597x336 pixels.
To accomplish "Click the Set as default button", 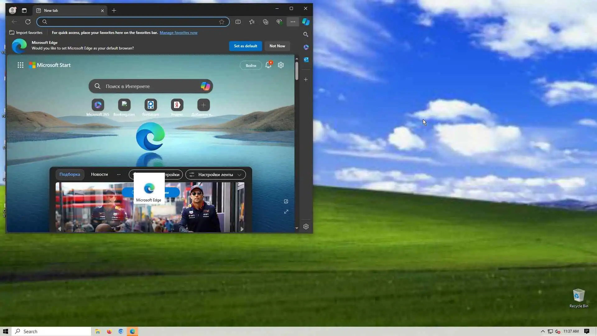I will pos(245,46).
